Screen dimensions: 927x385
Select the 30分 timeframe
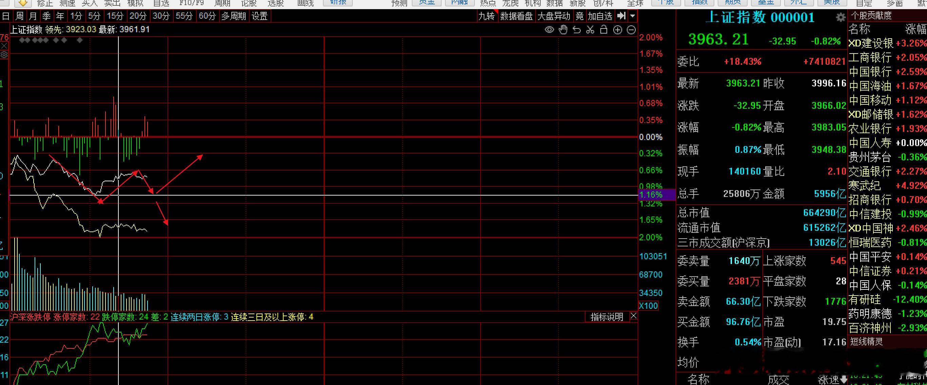coord(161,16)
